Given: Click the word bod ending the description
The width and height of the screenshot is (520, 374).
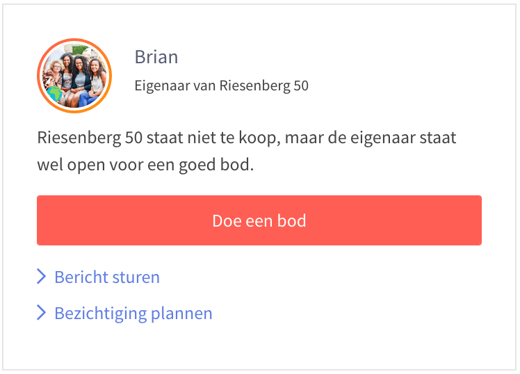Looking at the screenshot, I should pyautogui.click(x=239, y=167).
